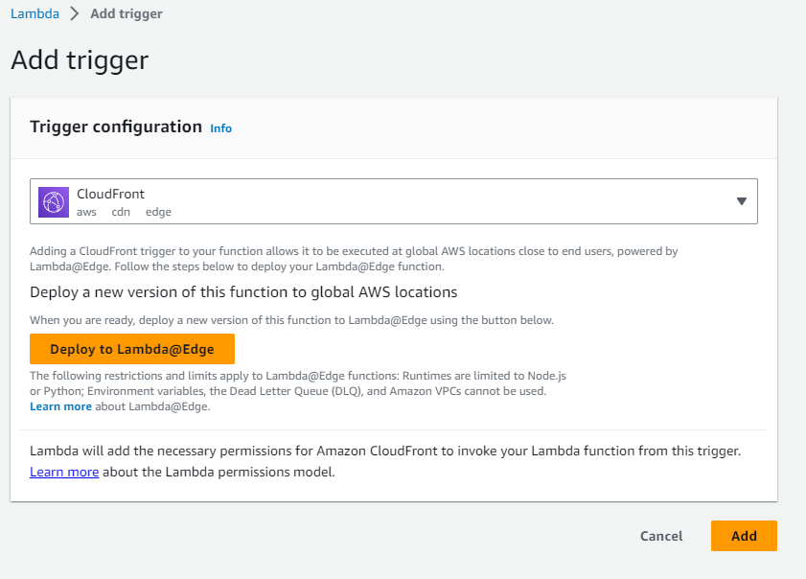
Task: Click the breadcrumb separator chevron
Action: click(74, 14)
